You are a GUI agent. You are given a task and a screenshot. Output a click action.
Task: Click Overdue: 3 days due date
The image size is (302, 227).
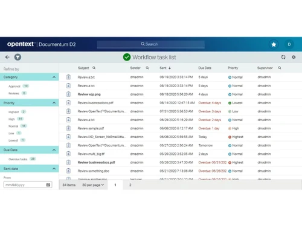(x=210, y=111)
